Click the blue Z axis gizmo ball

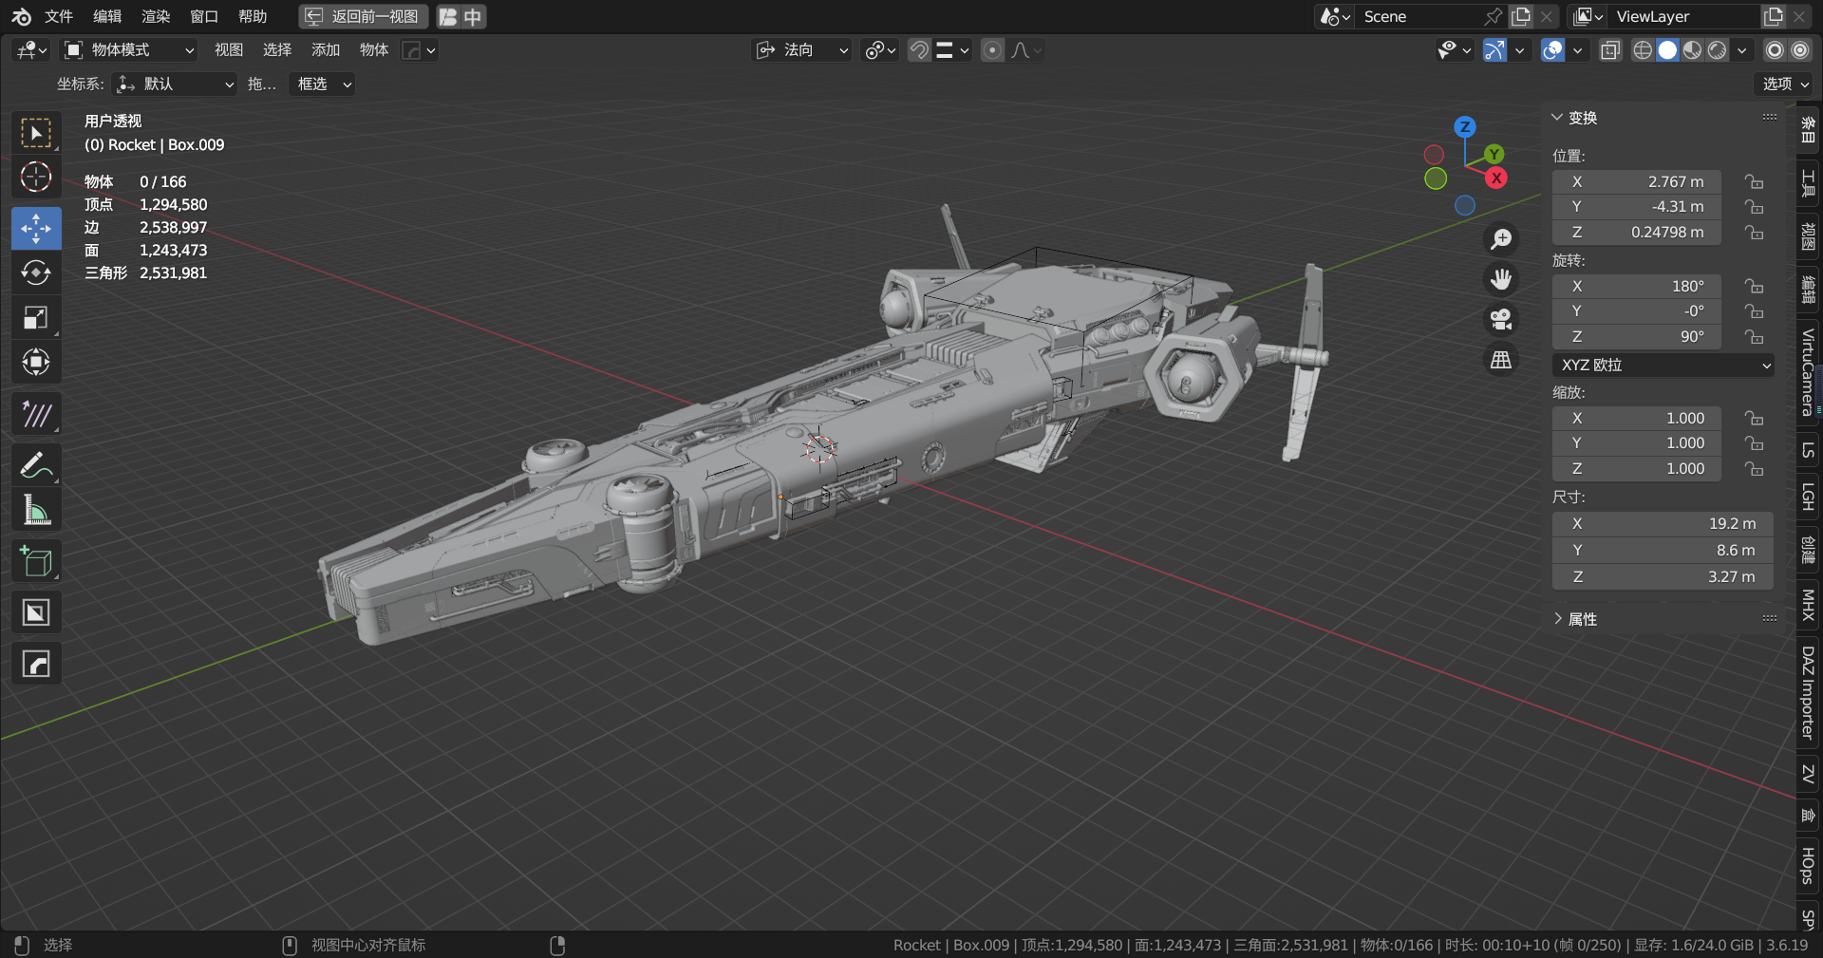pos(1465,126)
